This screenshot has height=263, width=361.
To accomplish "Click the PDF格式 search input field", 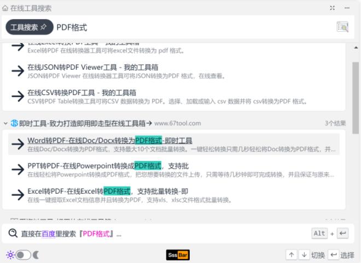I will click(191, 27).
